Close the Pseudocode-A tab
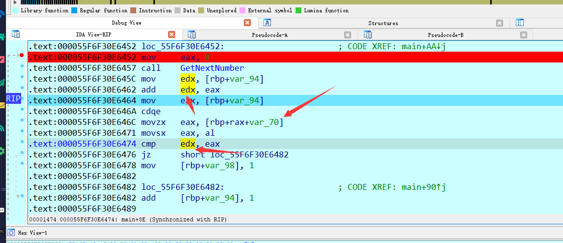 click(348, 34)
